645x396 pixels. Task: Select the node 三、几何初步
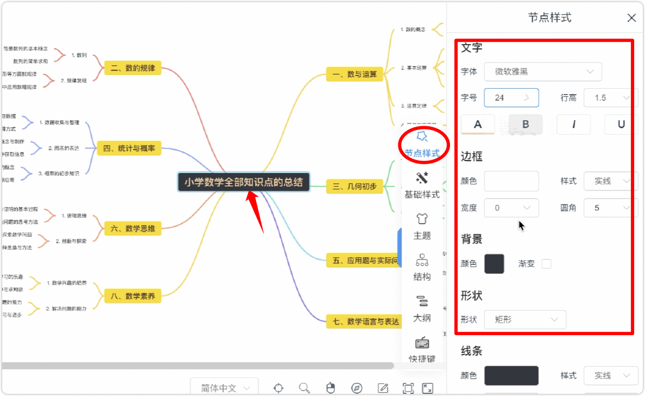(x=355, y=187)
